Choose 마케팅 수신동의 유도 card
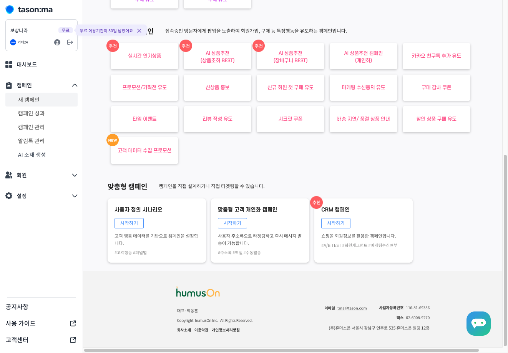This screenshot has height=353, width=508. coord(364,88)
